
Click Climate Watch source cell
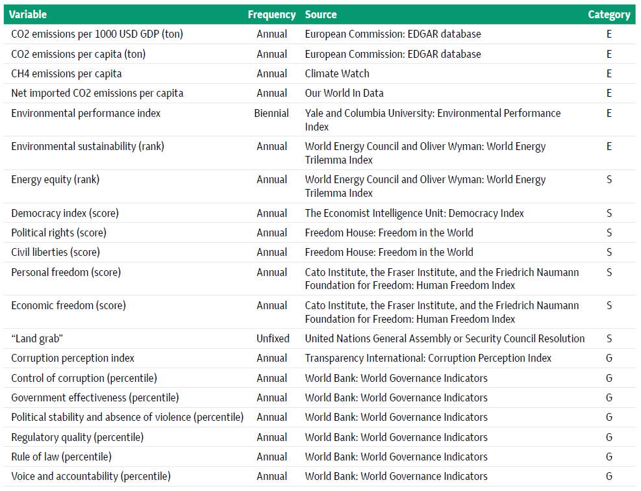pos(337,73)
